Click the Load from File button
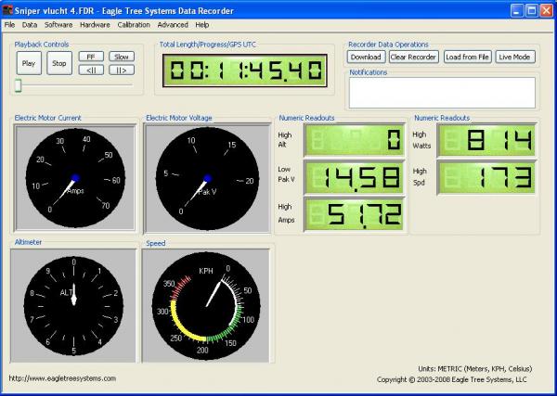557x396 pixels. click(468, 57)
